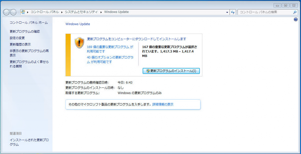Image resolution: width=301 pixels, height=154 pixels.
Task: Open コントロール パネル ホーム link
Action: (x=29, y=23)
